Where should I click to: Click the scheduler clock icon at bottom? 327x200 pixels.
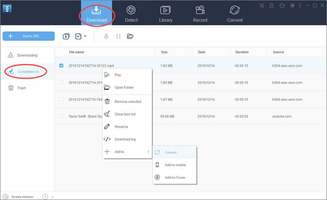point(45,196)
